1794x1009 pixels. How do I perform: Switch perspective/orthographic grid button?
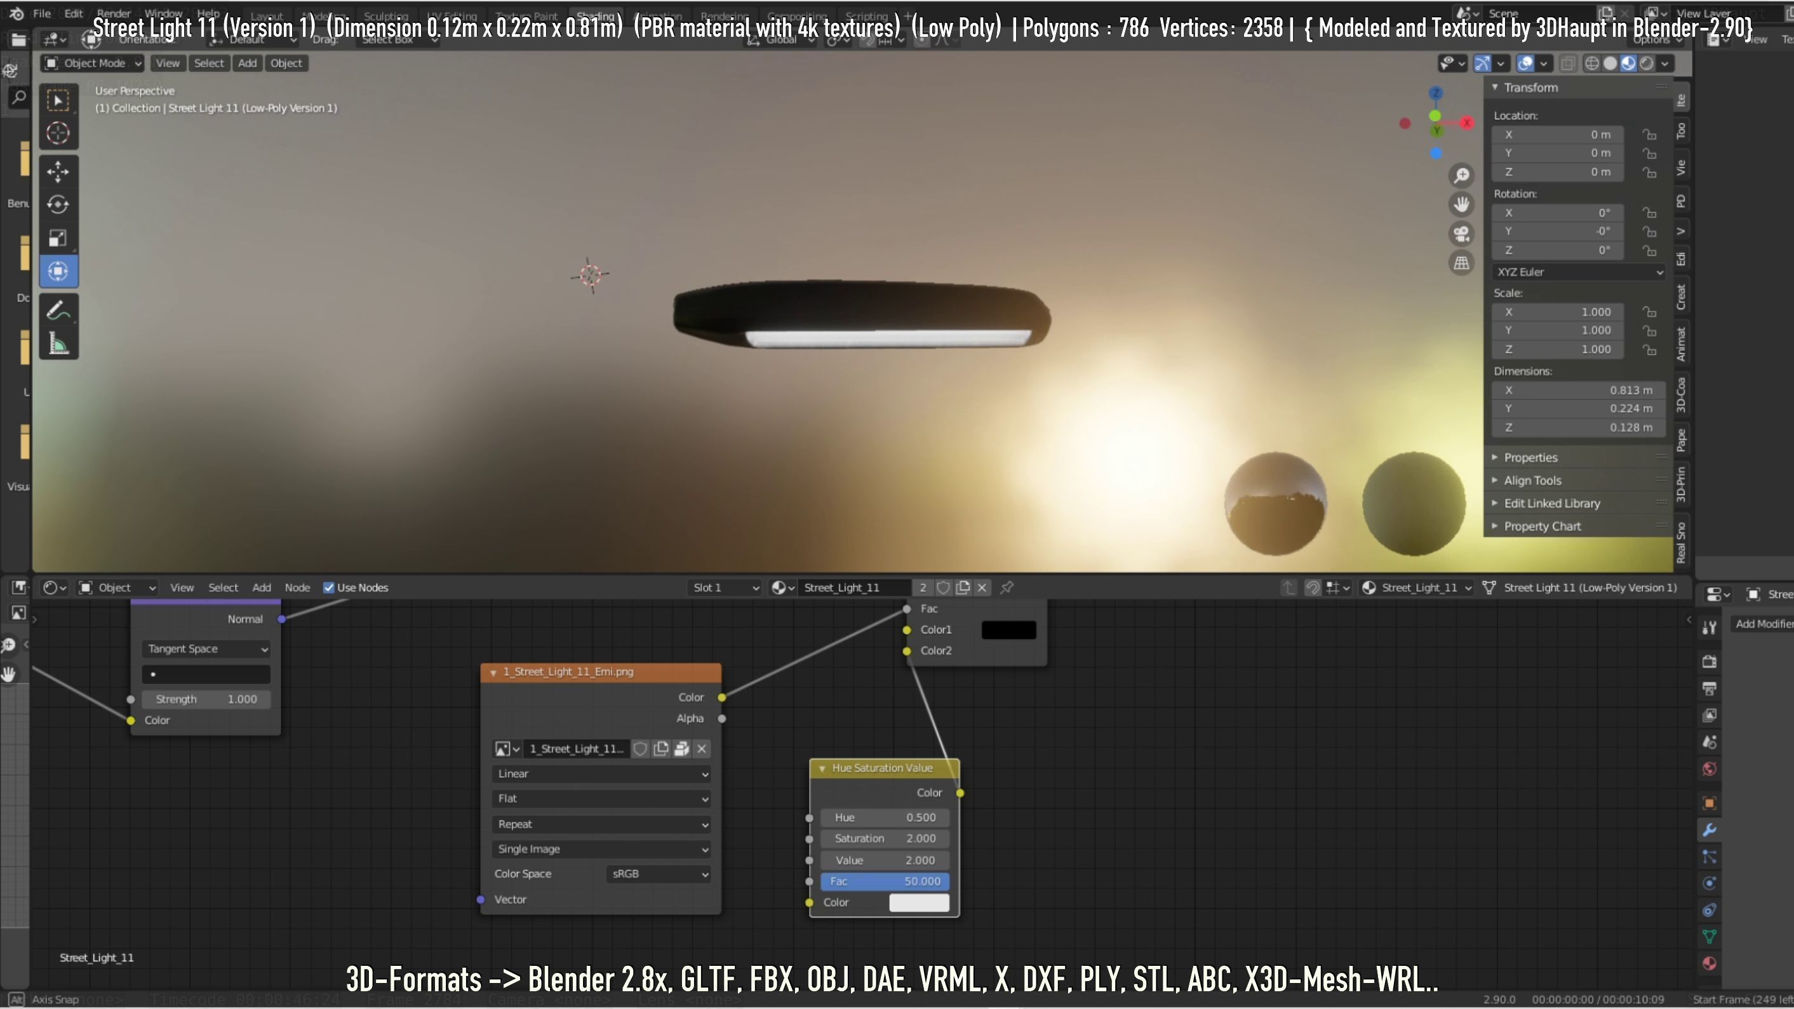coord(1462,263)
